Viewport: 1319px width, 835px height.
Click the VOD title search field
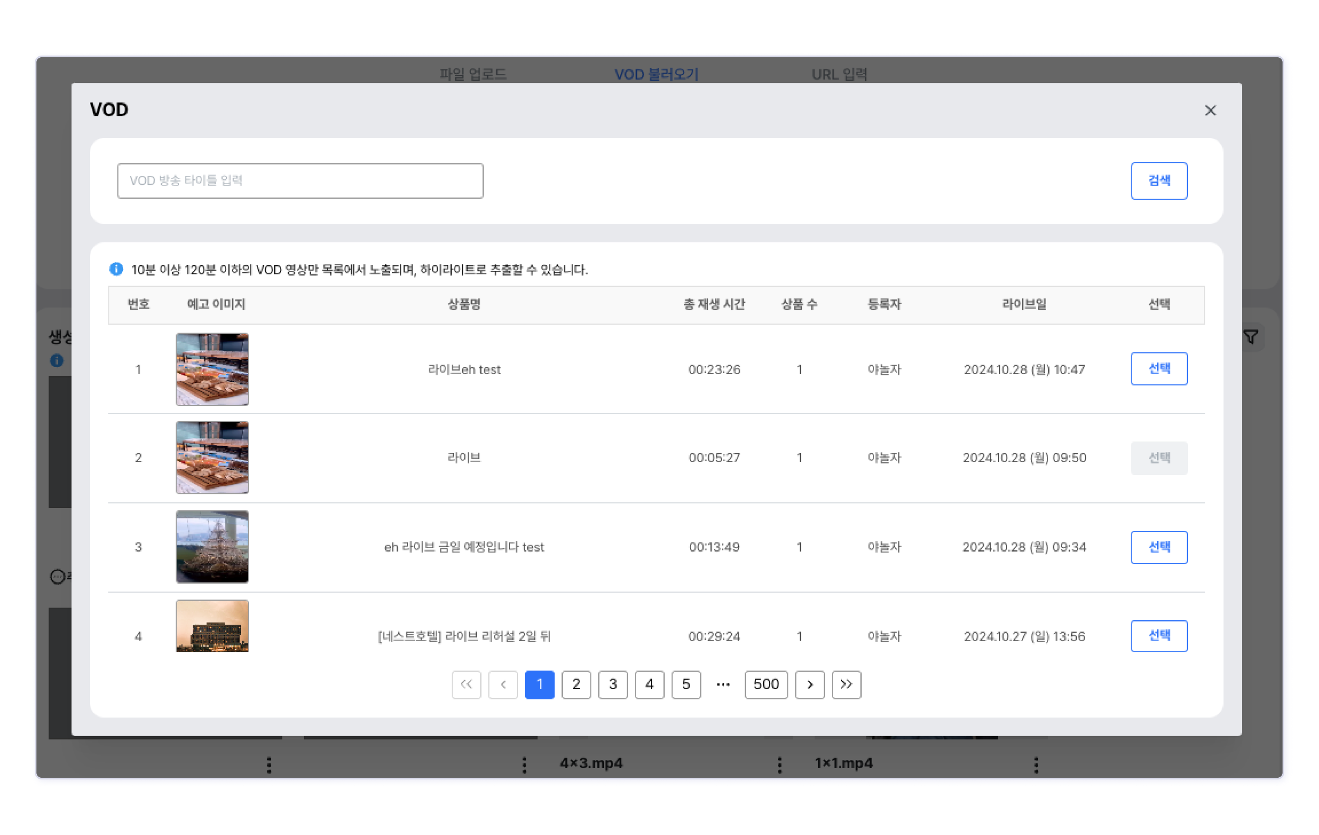pyautogui.click(x=300, y=181)
